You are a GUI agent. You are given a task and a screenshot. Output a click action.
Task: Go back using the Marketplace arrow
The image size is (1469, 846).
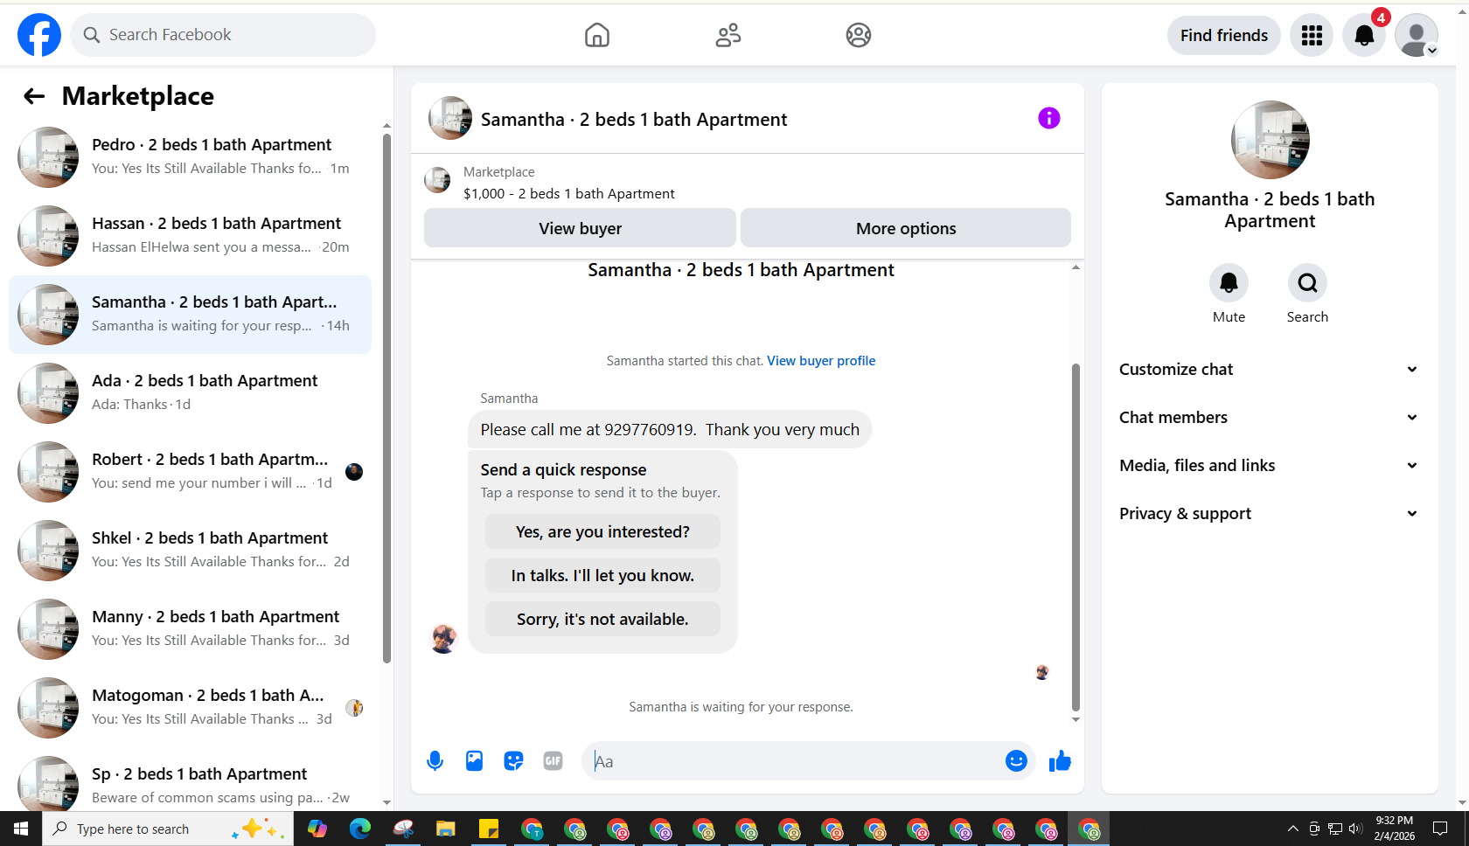coord(34,96)
